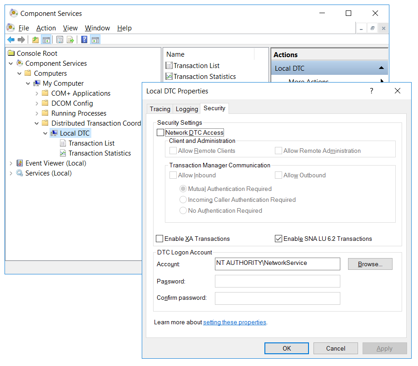
Task: Click Transaction Statistics icon in tree
Action: tap(63, 153)
